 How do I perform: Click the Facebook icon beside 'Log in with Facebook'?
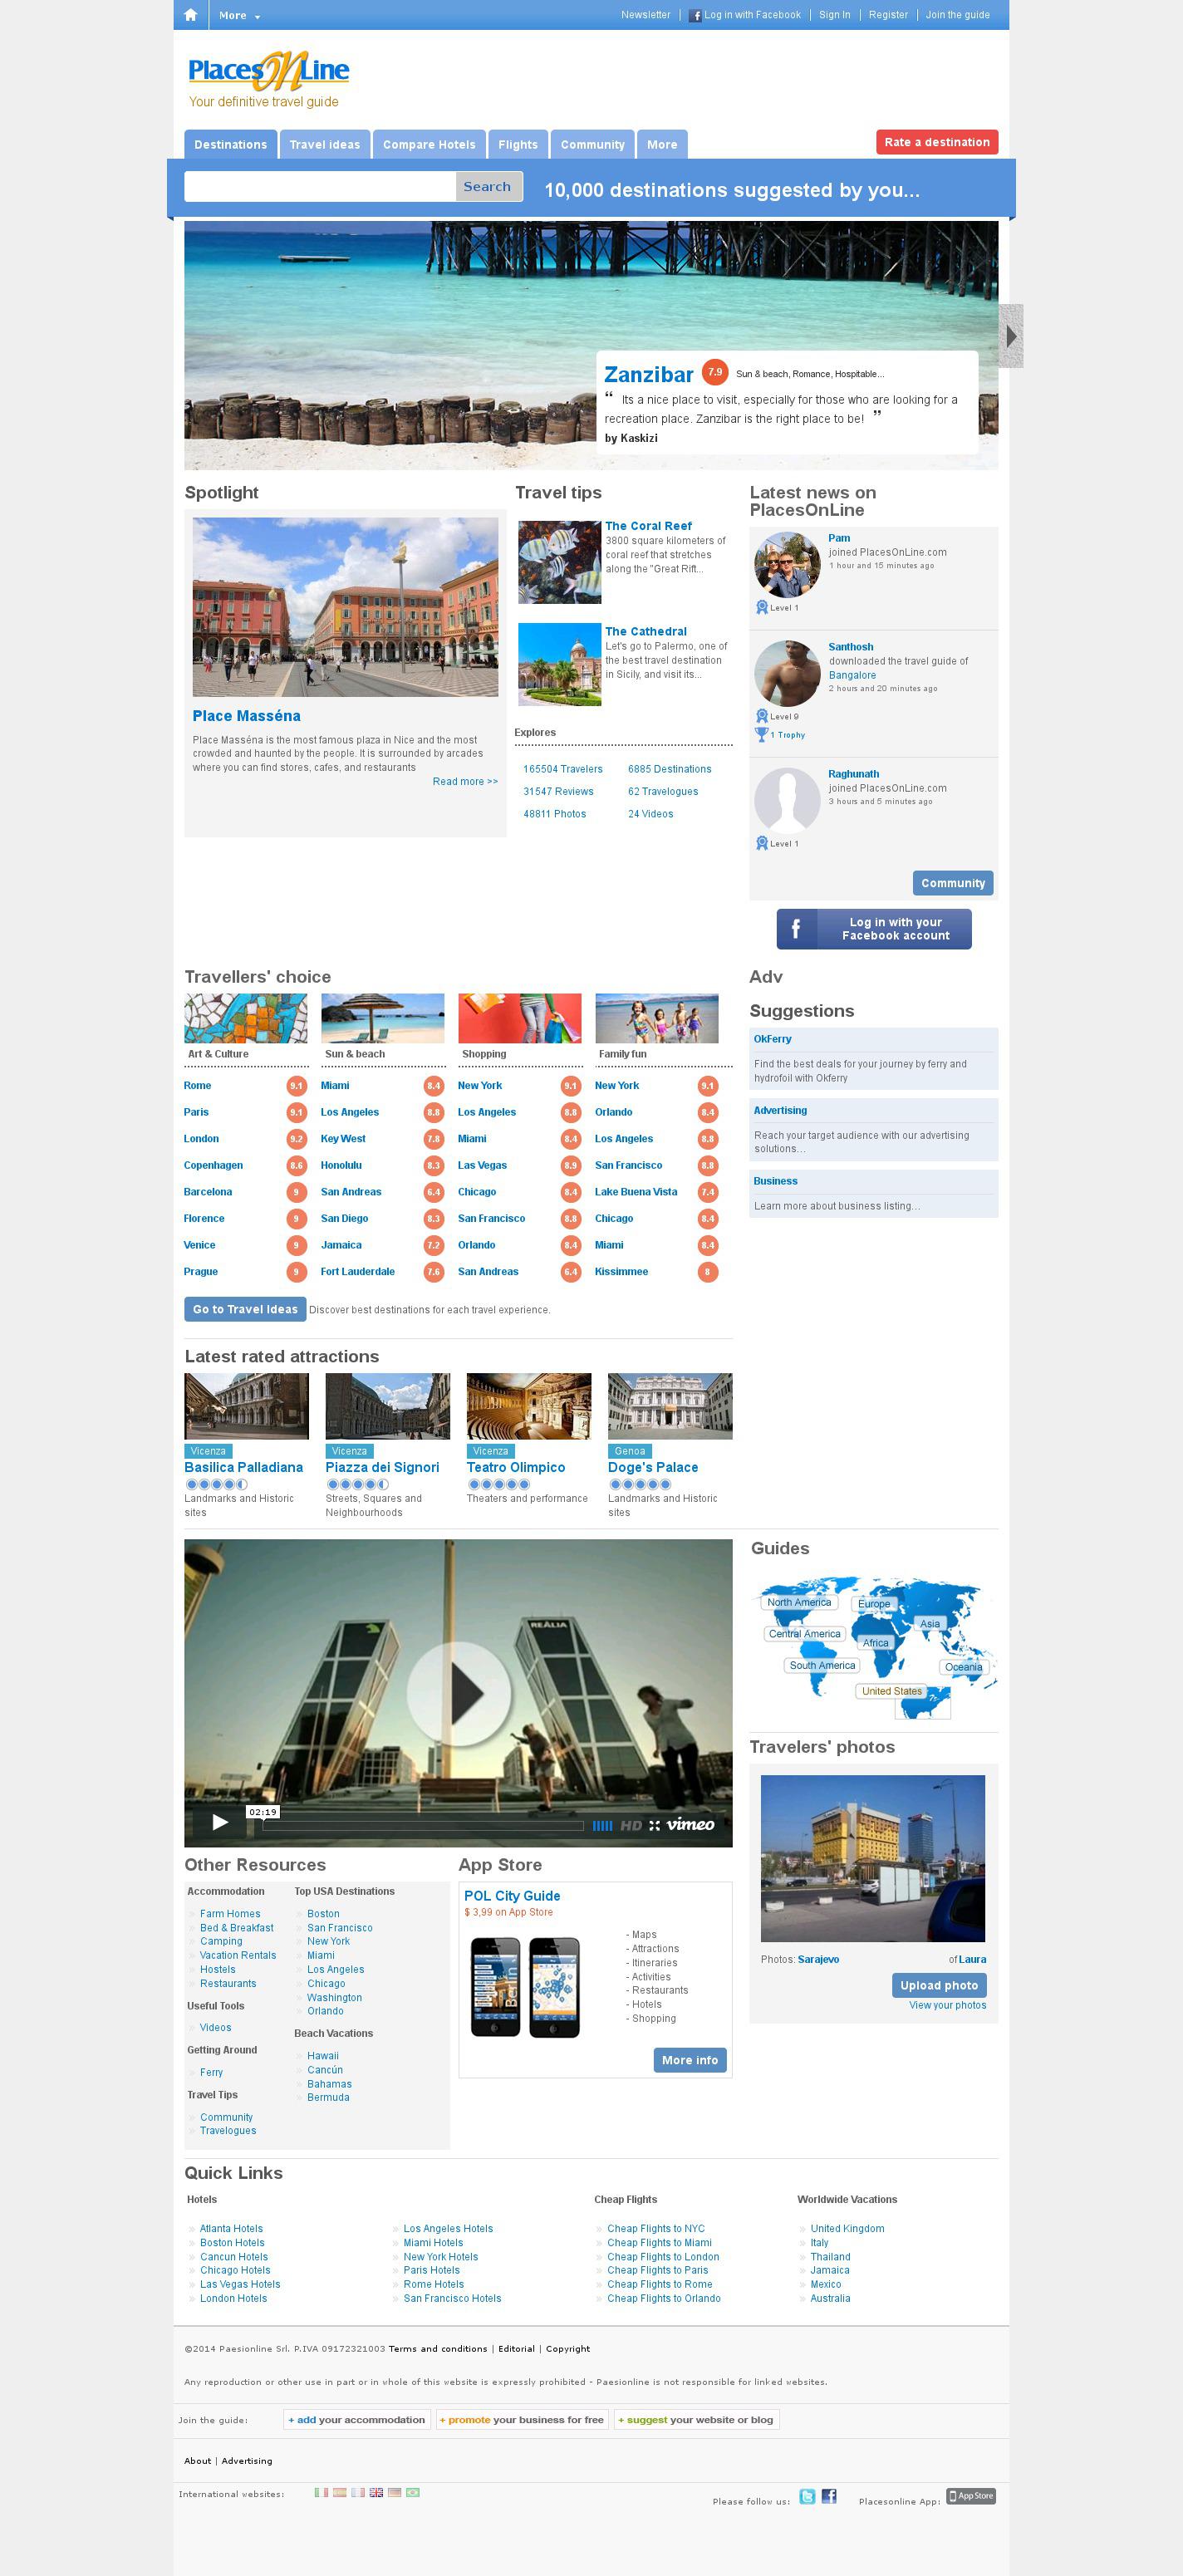(x=695, y=16)
